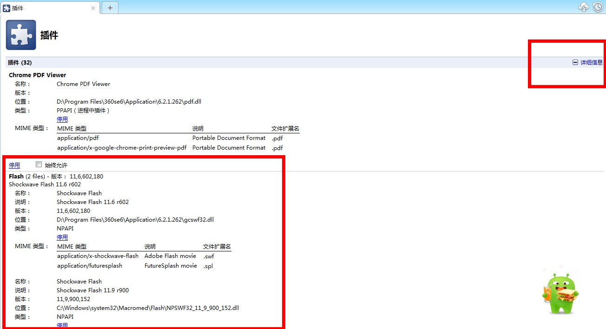Select the pdf.dll location path
The image size is (606, 329).
tap(129, 102)
